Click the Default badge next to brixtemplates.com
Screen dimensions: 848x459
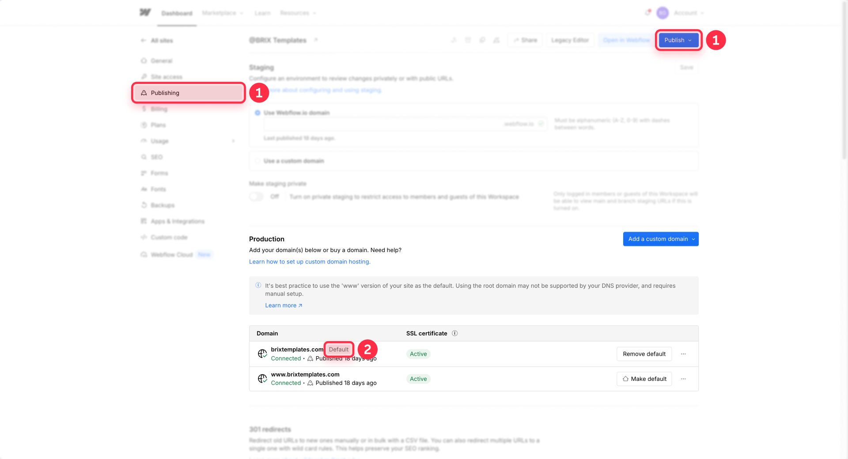(339, 350)
